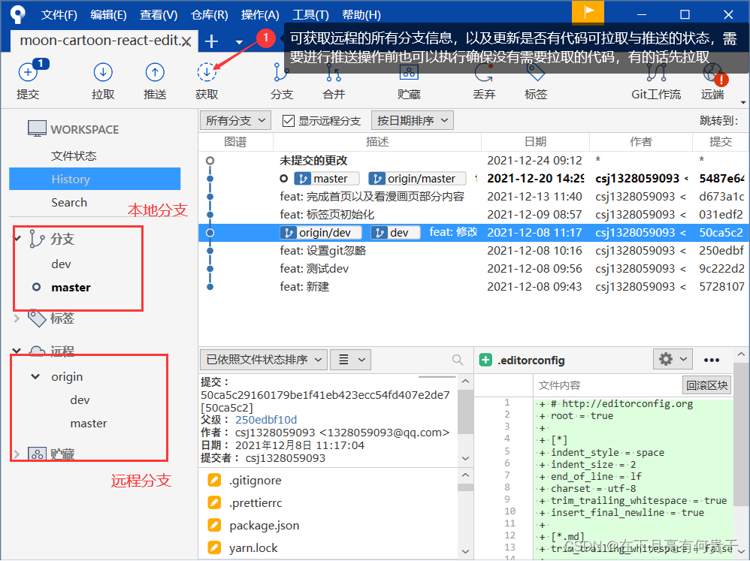Open the 仓库(R) menu
750x561 pixels.
coord(210,15)
